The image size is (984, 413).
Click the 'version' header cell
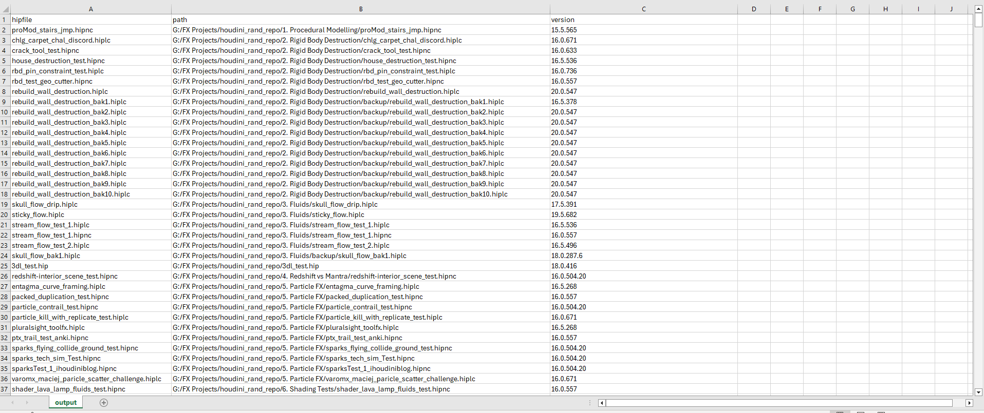coord(643,19)
